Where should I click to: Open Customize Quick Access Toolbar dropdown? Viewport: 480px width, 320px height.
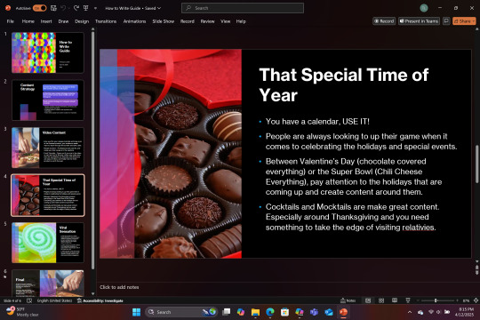coord(95,8)
